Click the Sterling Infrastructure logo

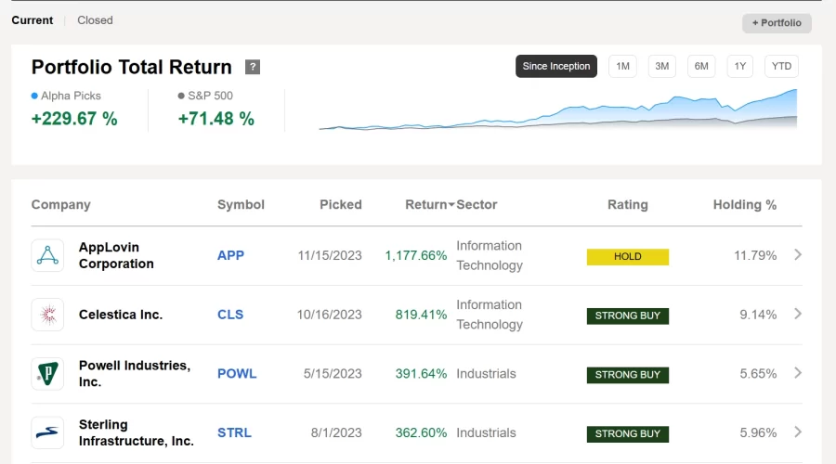click(x=47, y=432)
